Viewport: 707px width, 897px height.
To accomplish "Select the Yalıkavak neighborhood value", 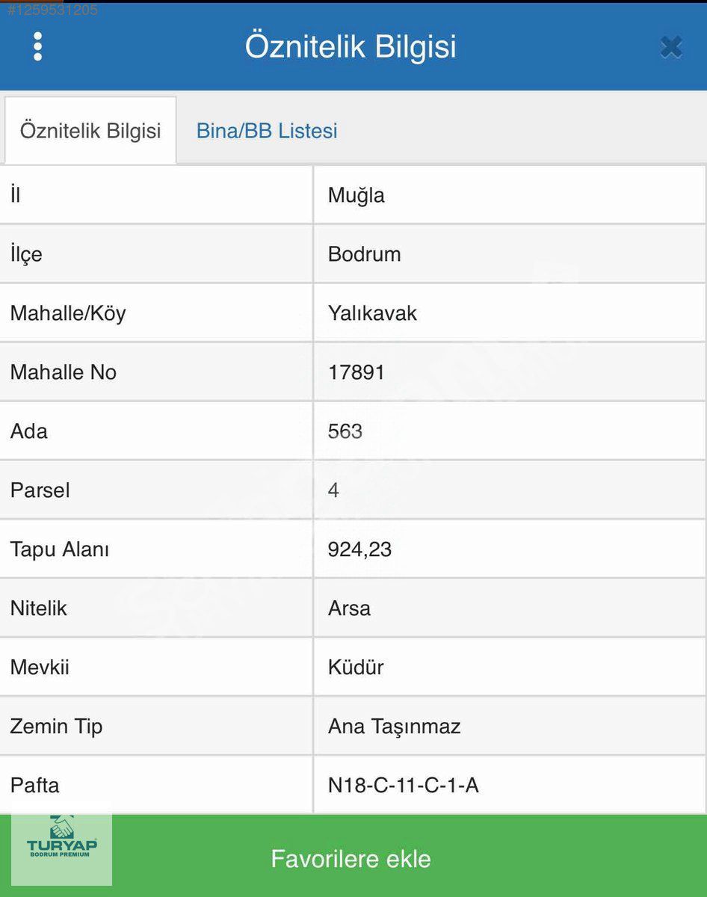I will [x=372, y=313].
